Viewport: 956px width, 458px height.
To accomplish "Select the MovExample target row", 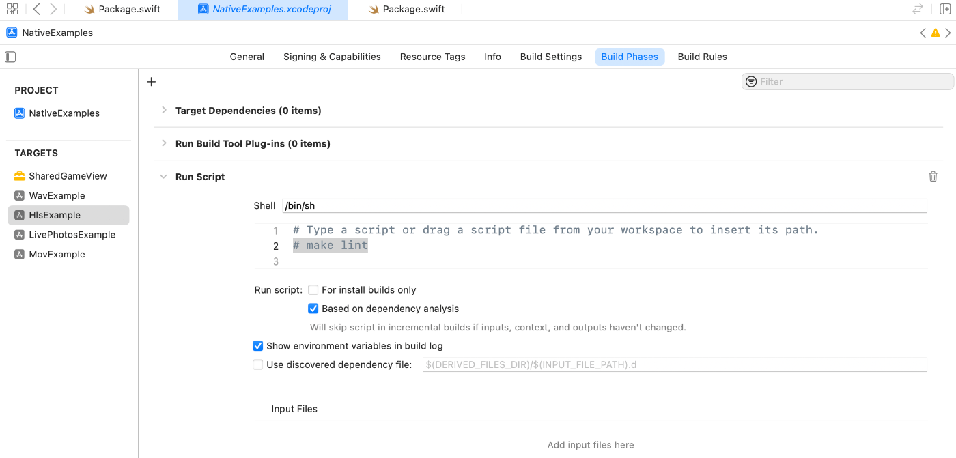I will pos(68,255).
